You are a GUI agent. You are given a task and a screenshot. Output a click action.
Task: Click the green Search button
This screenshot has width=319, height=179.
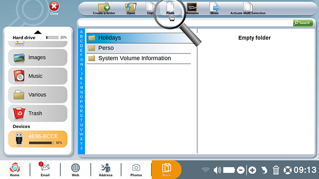[x=303, y=23]
